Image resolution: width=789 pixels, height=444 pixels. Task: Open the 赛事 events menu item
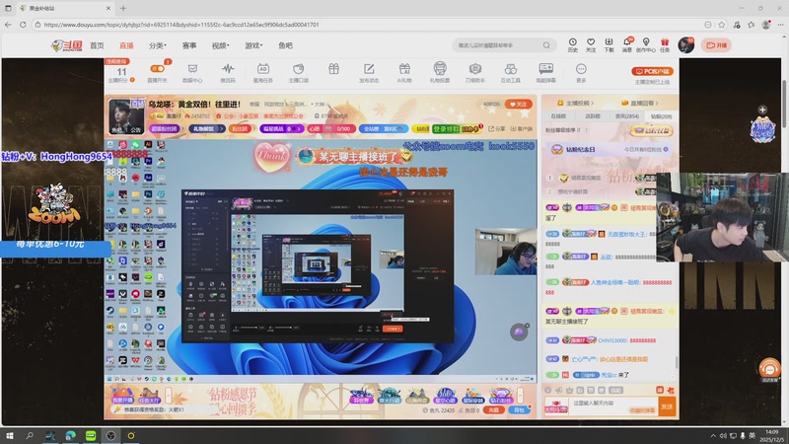pos(189,45)
